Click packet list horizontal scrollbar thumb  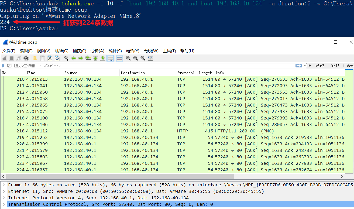pos(120,176)
